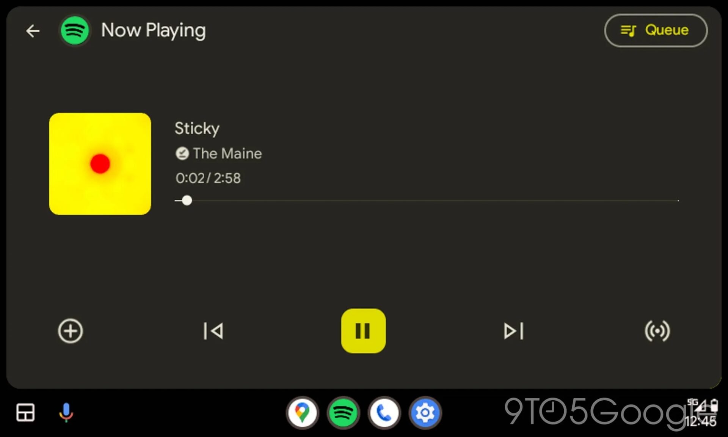
Task: Open Android Auto settings gear
Action: tap(425, 413)
